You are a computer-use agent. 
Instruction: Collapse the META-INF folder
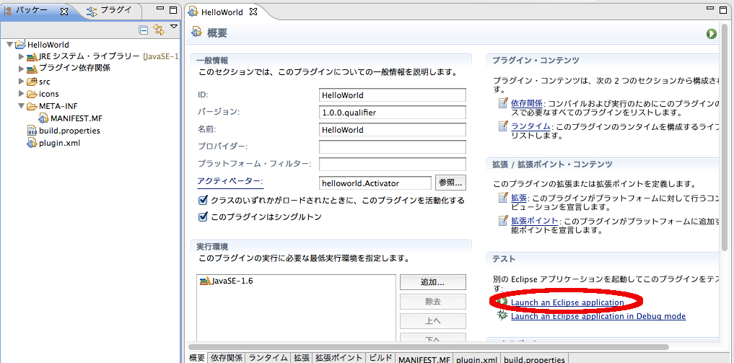point(22,106)
